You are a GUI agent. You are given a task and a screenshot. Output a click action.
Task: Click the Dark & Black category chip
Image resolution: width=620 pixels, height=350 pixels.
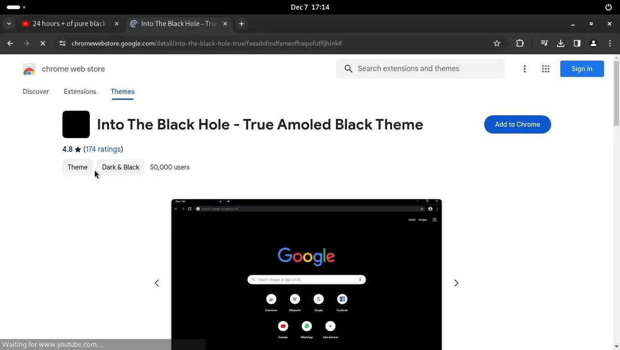point(120,167)
